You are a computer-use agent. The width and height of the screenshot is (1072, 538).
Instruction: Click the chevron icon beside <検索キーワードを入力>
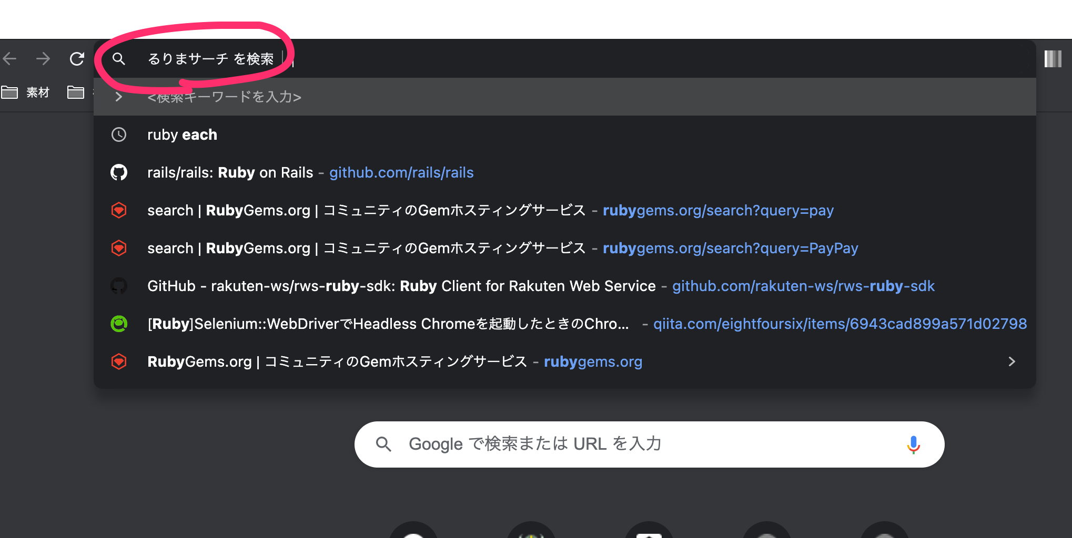[119, 97]
